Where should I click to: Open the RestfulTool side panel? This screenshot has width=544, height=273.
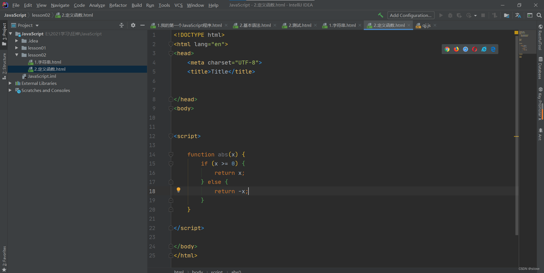[x=540, y=37]
